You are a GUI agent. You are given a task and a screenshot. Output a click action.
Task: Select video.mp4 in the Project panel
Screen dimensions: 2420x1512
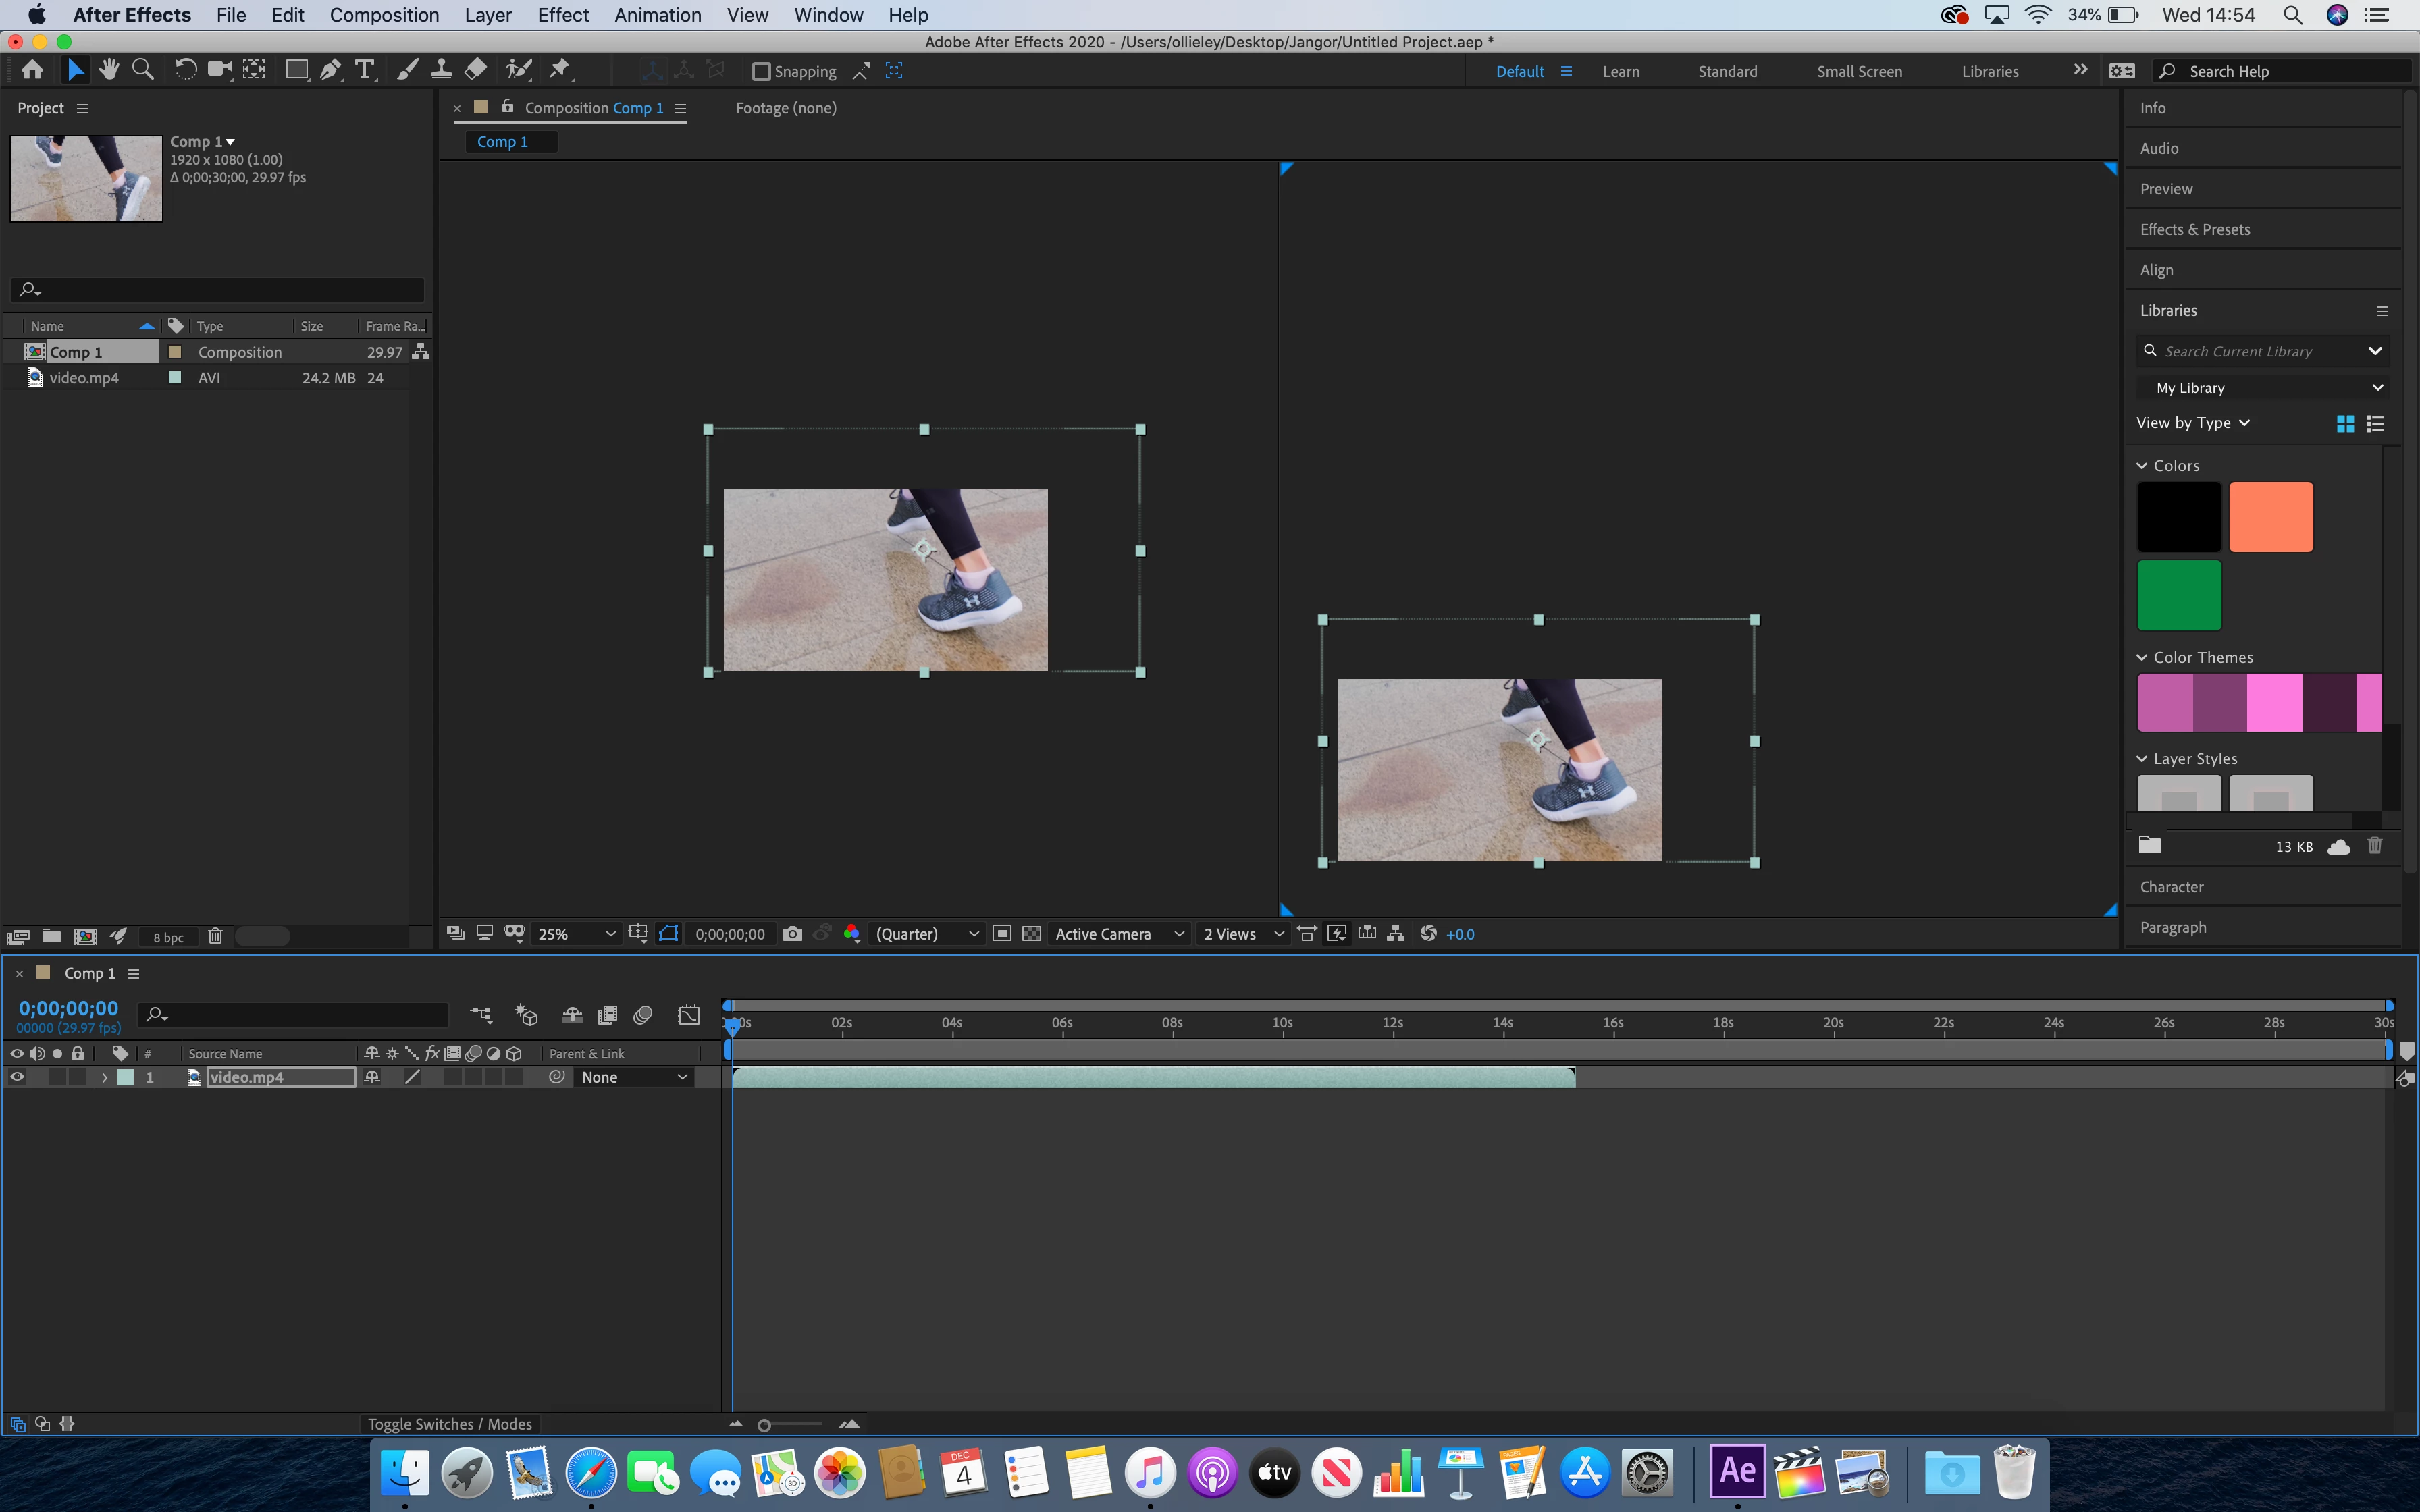pyautogui.click(x=84, y=378)
